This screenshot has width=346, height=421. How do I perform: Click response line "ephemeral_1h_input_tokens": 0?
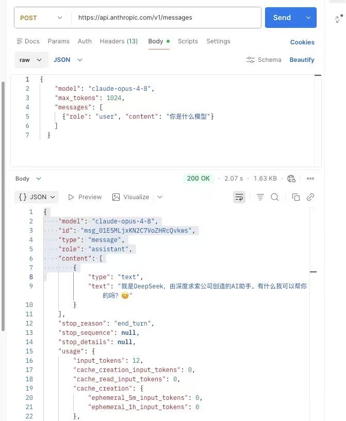[x=143, y=407]
